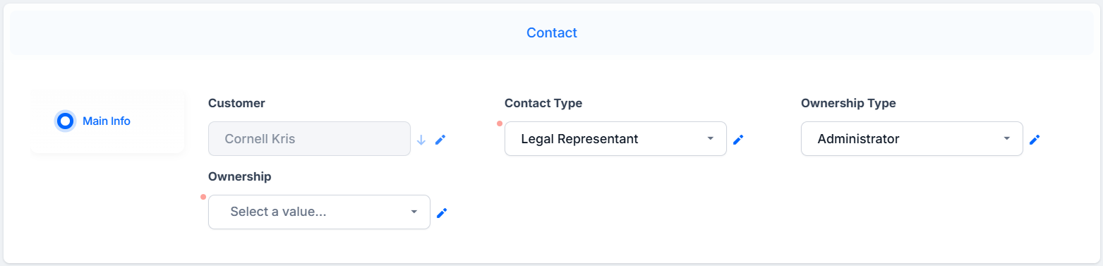The width and height of the screenshot is (1103, 266).
Task: Click the Customer field label
Action: (x=236, y=103)
